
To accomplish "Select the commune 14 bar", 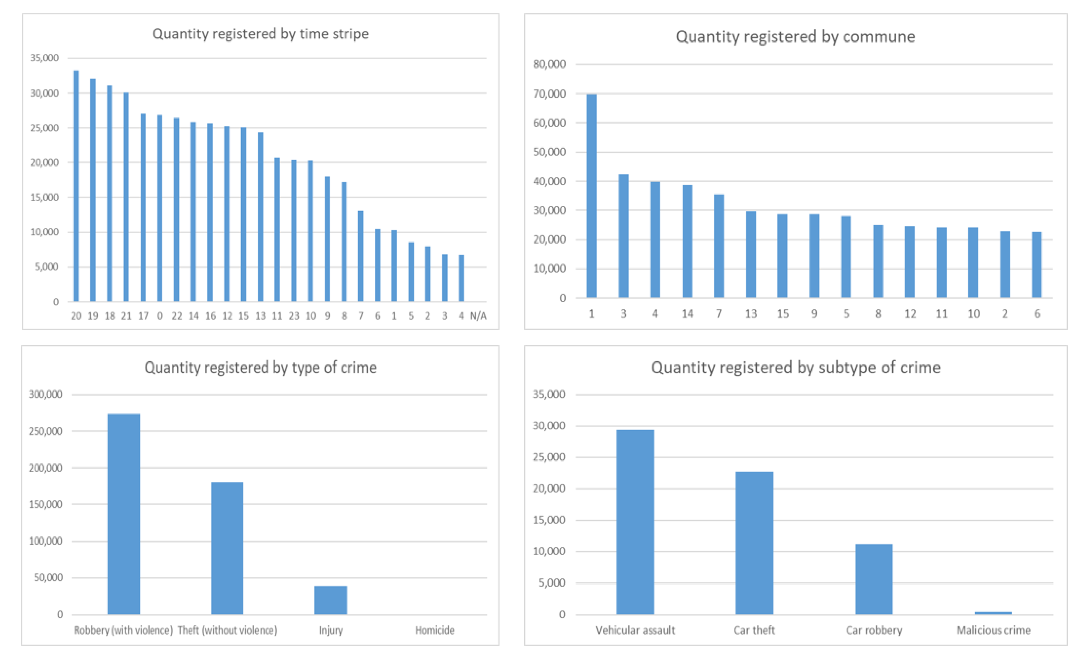I will 687,241.
